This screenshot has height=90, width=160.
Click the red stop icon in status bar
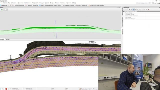tap(6, 89)
